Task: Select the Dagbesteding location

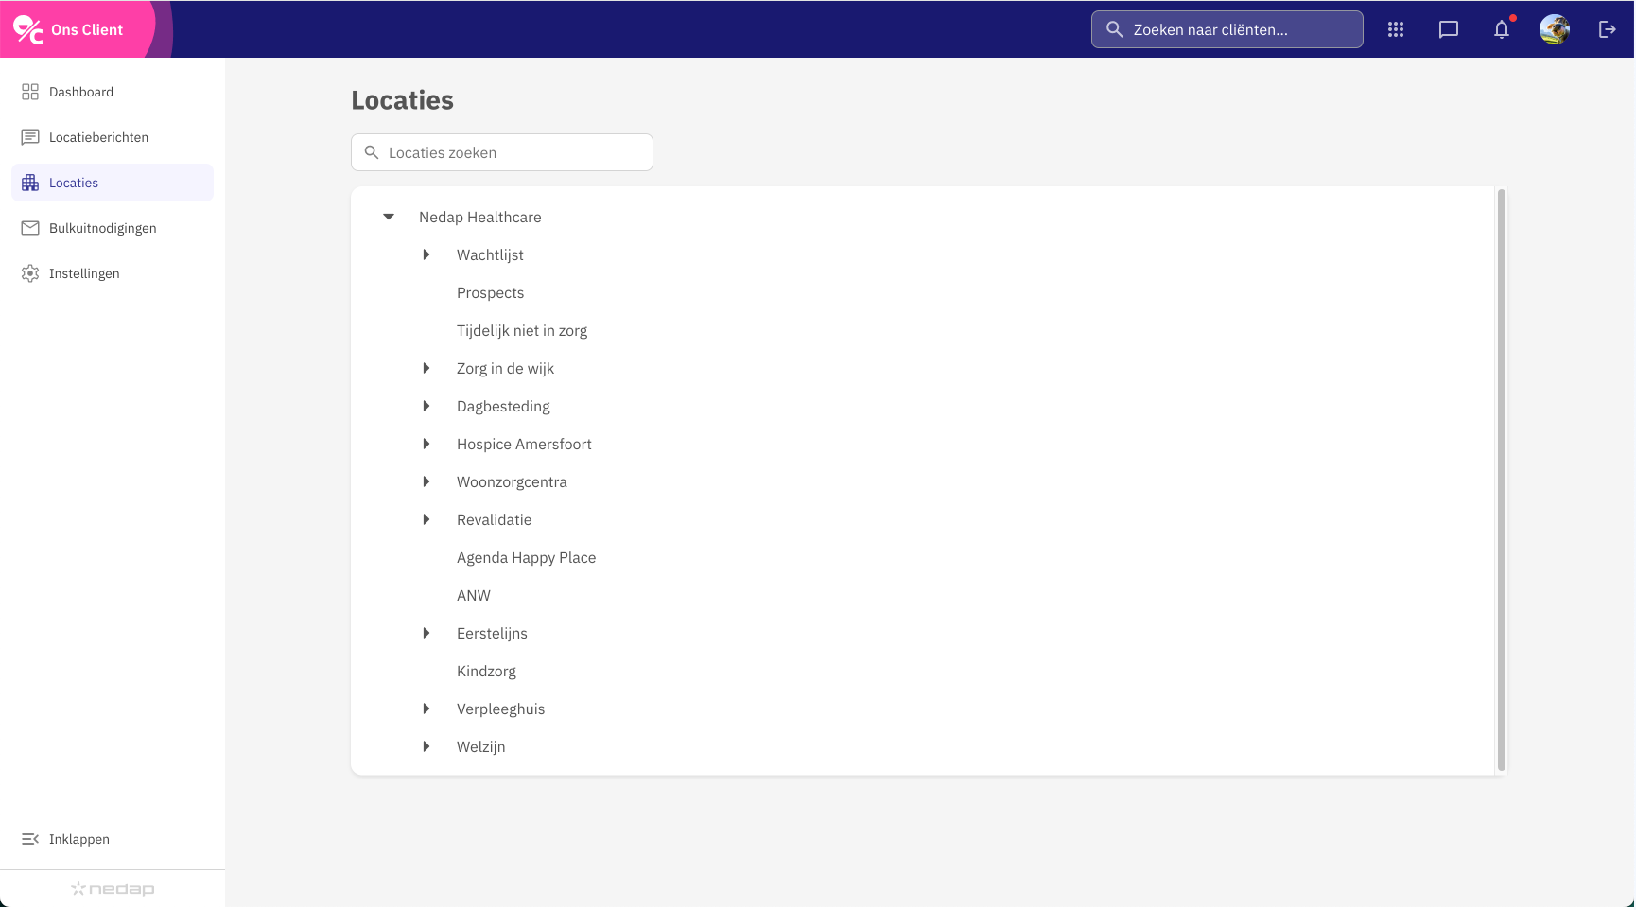Action: (x=503, y=406)
